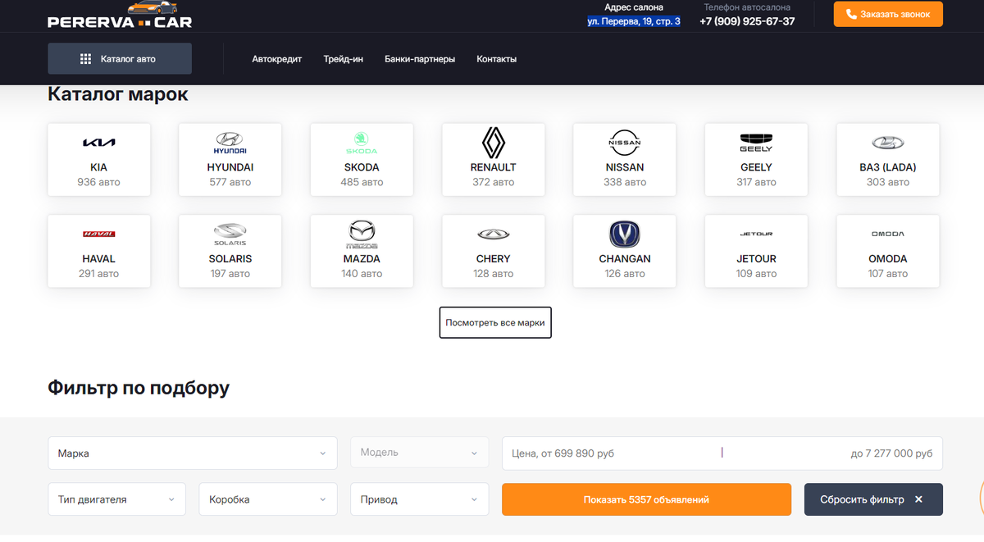Click the Mazda brand logo

click(x=362, y=235)
